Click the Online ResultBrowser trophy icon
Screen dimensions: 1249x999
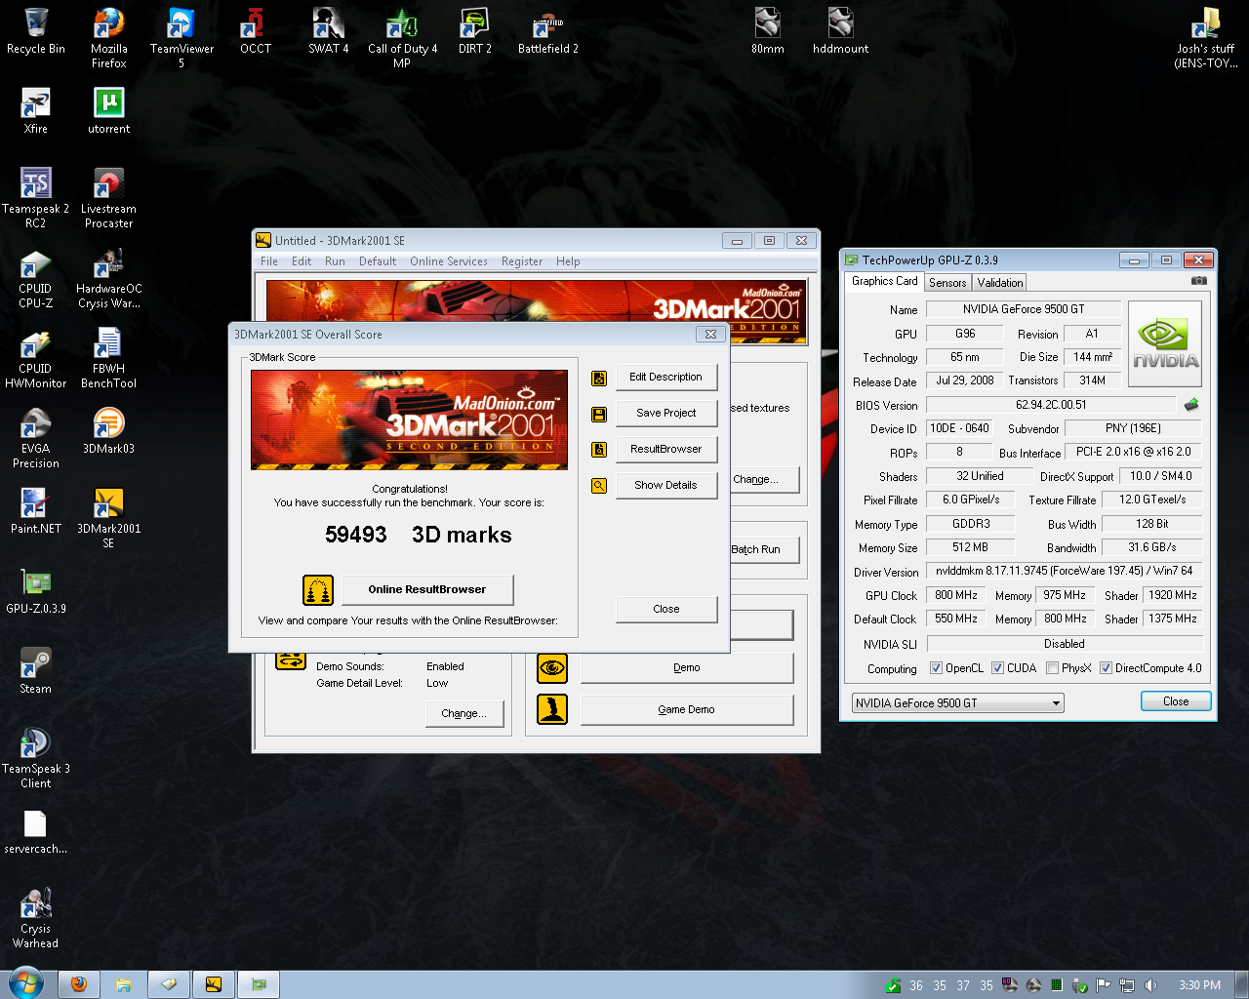[x=318, y=589]
